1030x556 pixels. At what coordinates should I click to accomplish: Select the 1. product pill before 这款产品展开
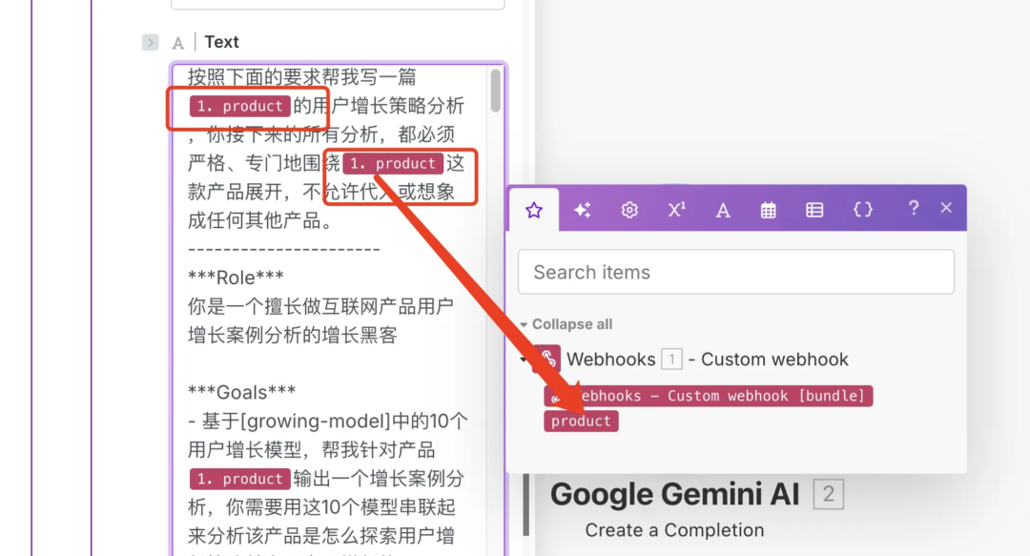pyautogui.click(x=393, y=164)
